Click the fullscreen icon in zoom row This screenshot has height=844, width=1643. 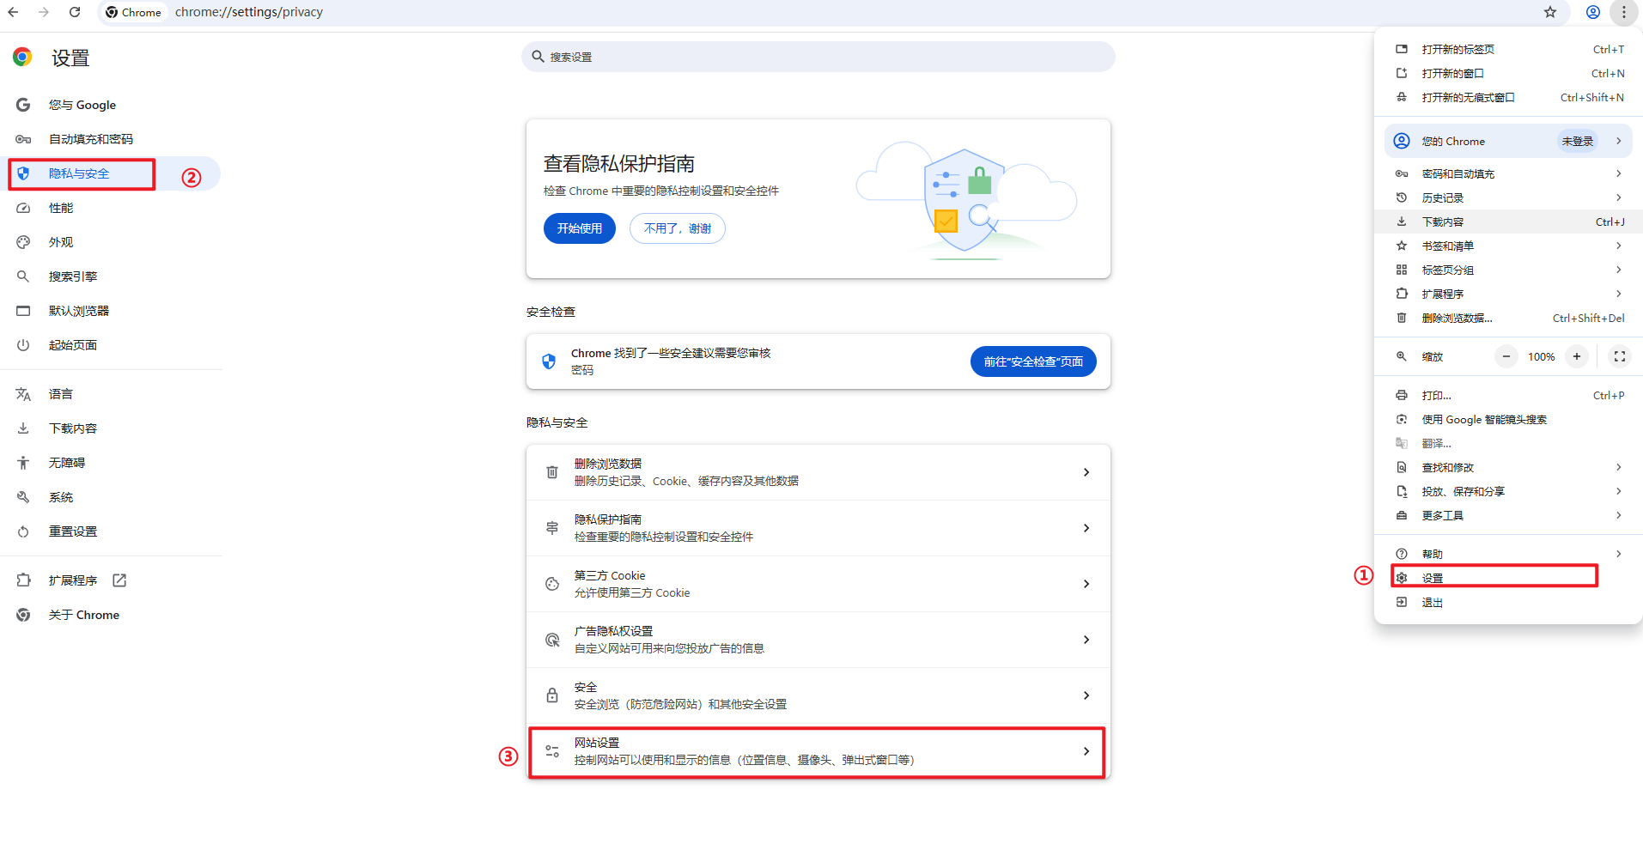(x=1619, y=356)
